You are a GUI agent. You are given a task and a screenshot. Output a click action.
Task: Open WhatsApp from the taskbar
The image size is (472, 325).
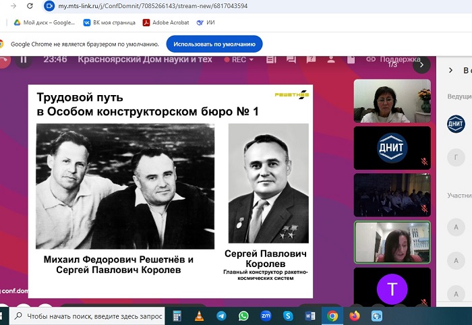coord(243,316)
